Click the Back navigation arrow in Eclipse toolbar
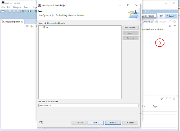 (146, 11)
